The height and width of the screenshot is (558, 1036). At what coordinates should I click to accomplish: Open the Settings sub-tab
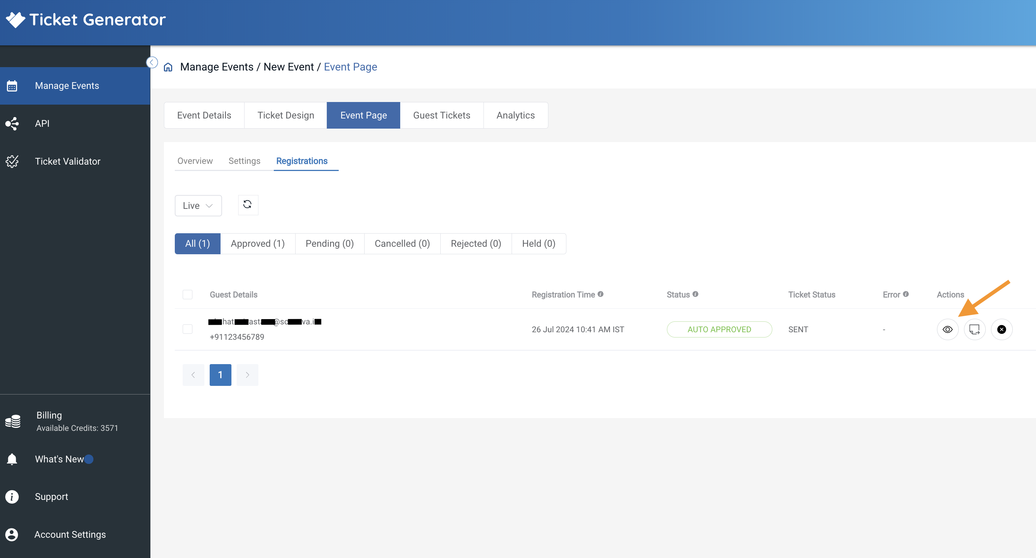click(x=245, y=161)
